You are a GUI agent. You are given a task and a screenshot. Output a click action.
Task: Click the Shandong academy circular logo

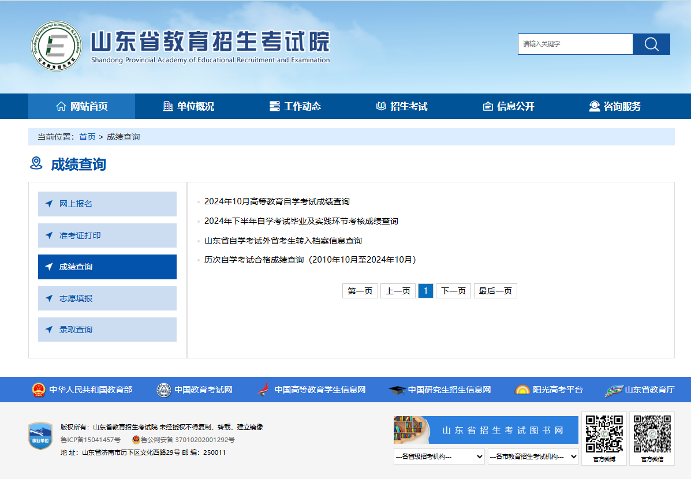coord(56,46)
